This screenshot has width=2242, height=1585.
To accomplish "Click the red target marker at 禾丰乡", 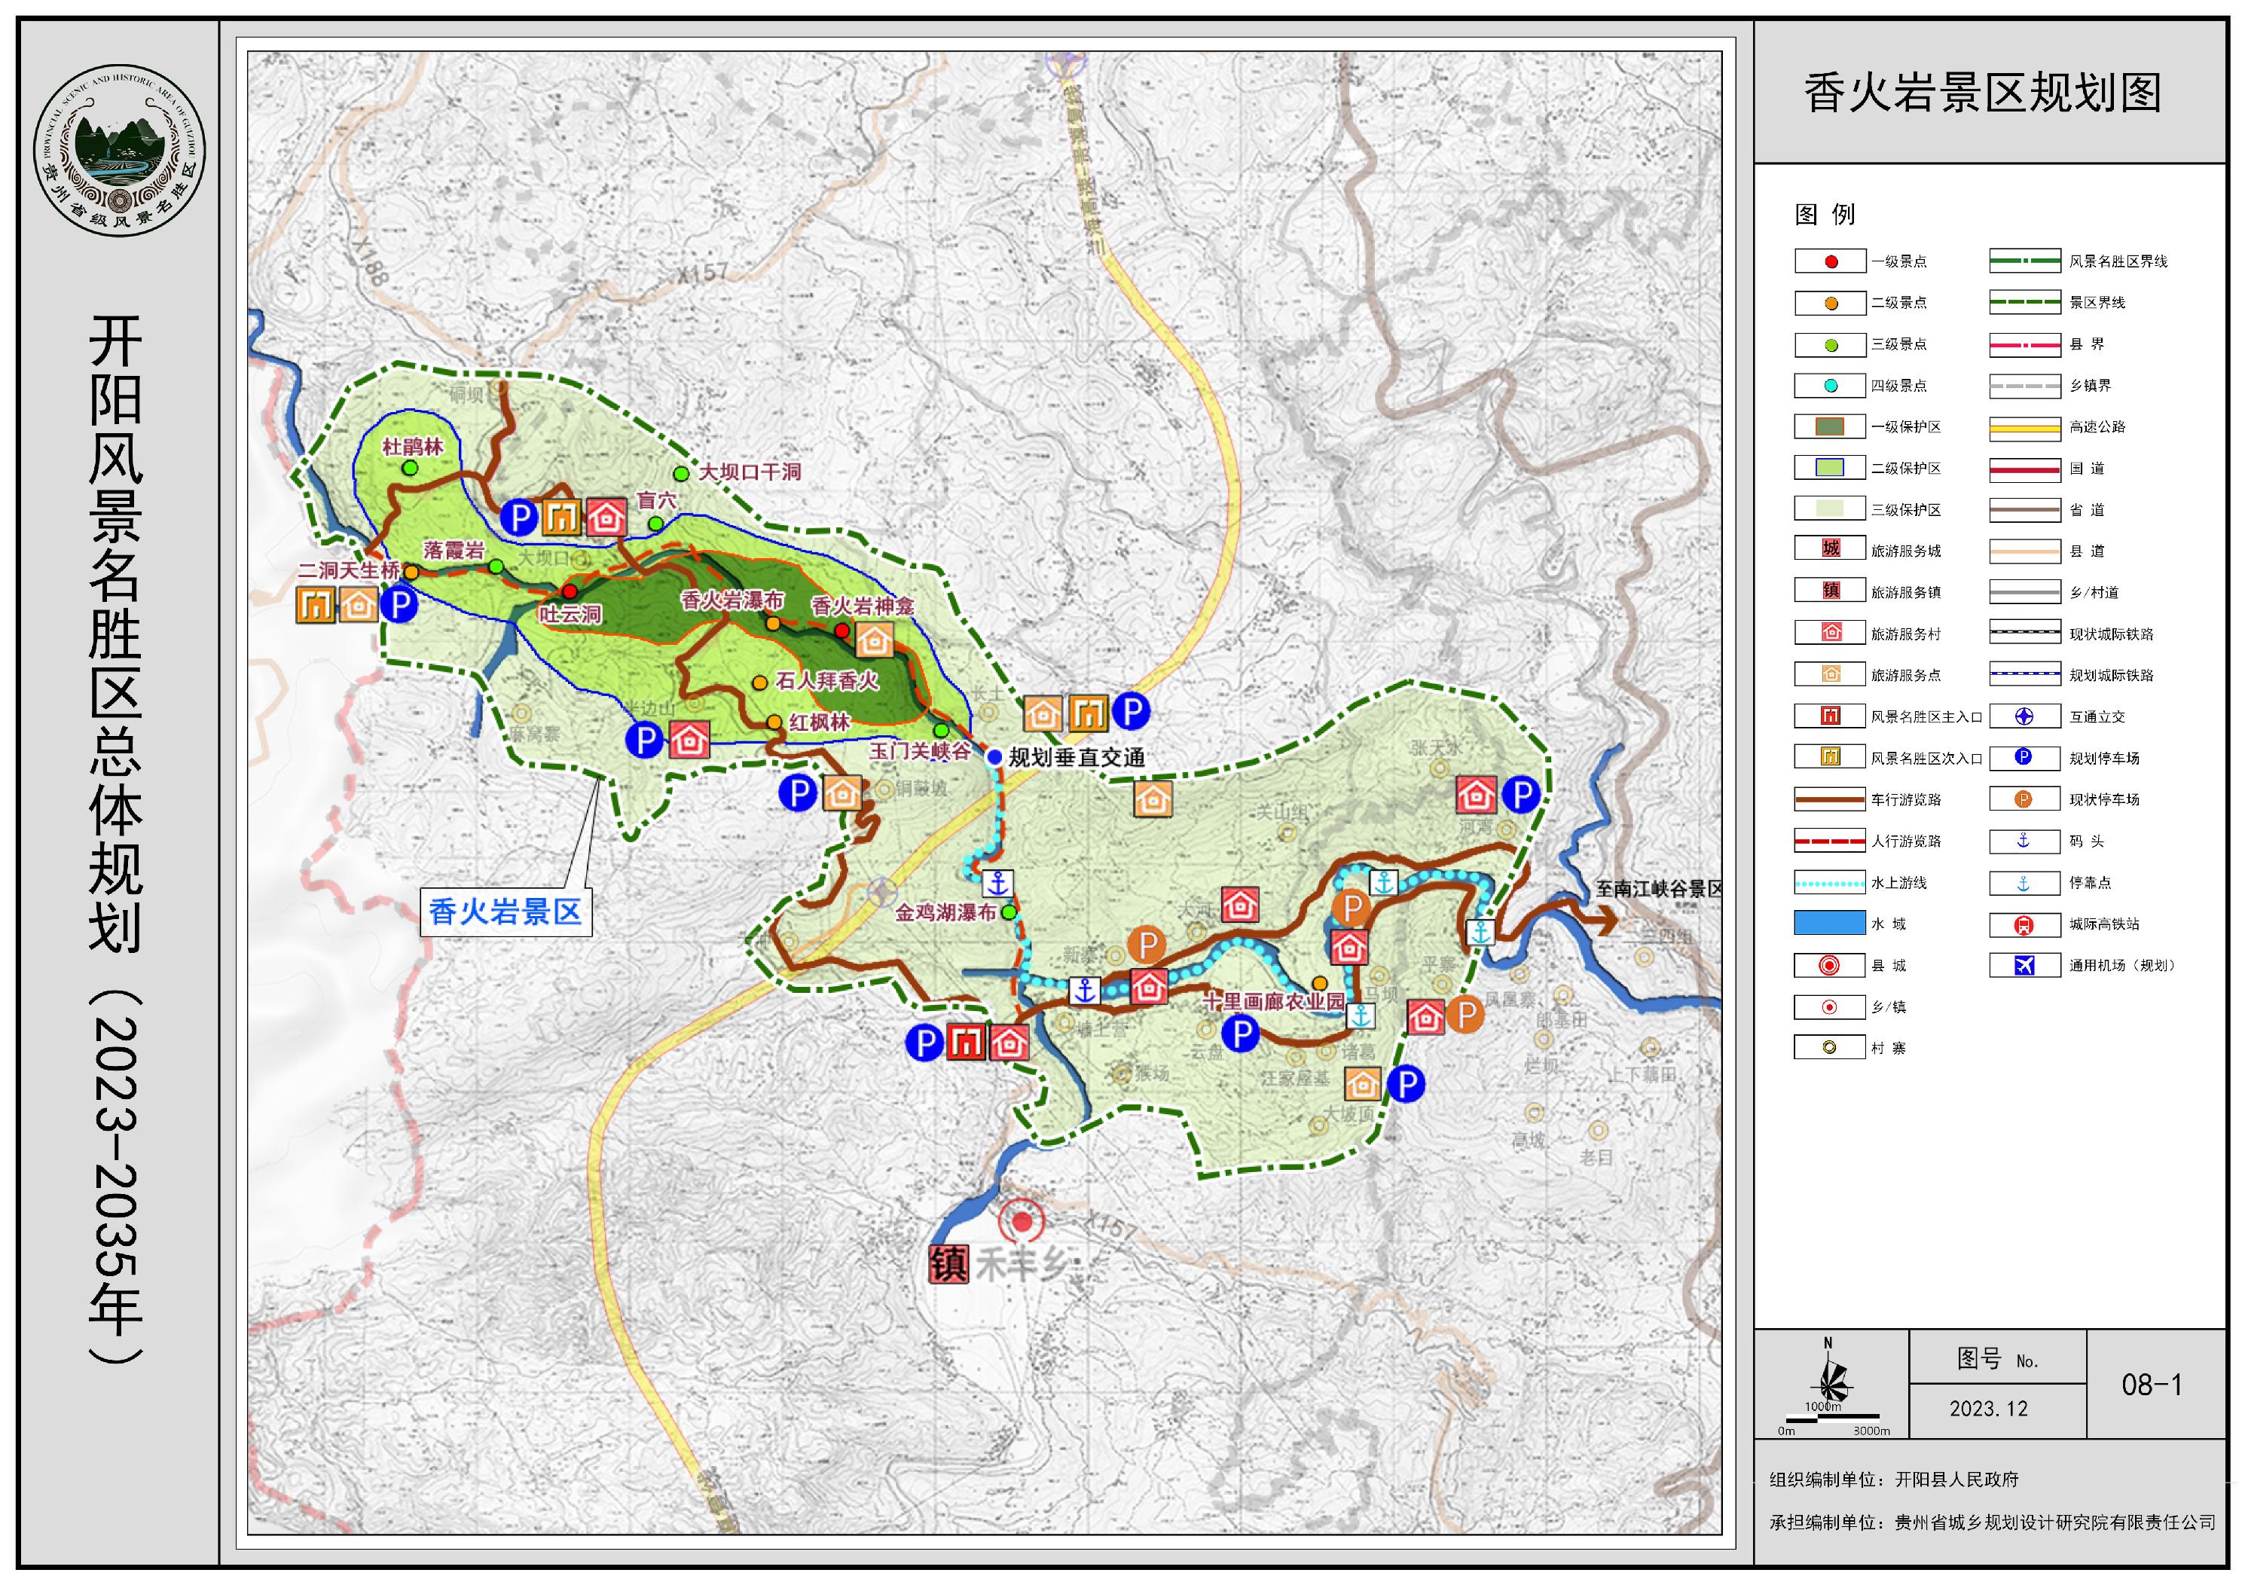I will 1022,1220.
